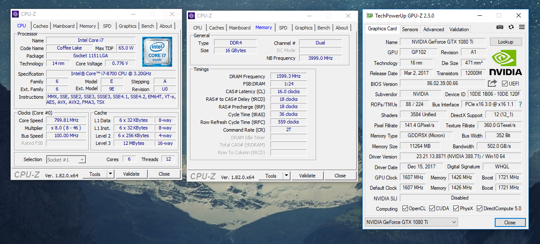Switch to Graphics tab in first CPU-Z window
540x244 pixels.
coord(128,26)
